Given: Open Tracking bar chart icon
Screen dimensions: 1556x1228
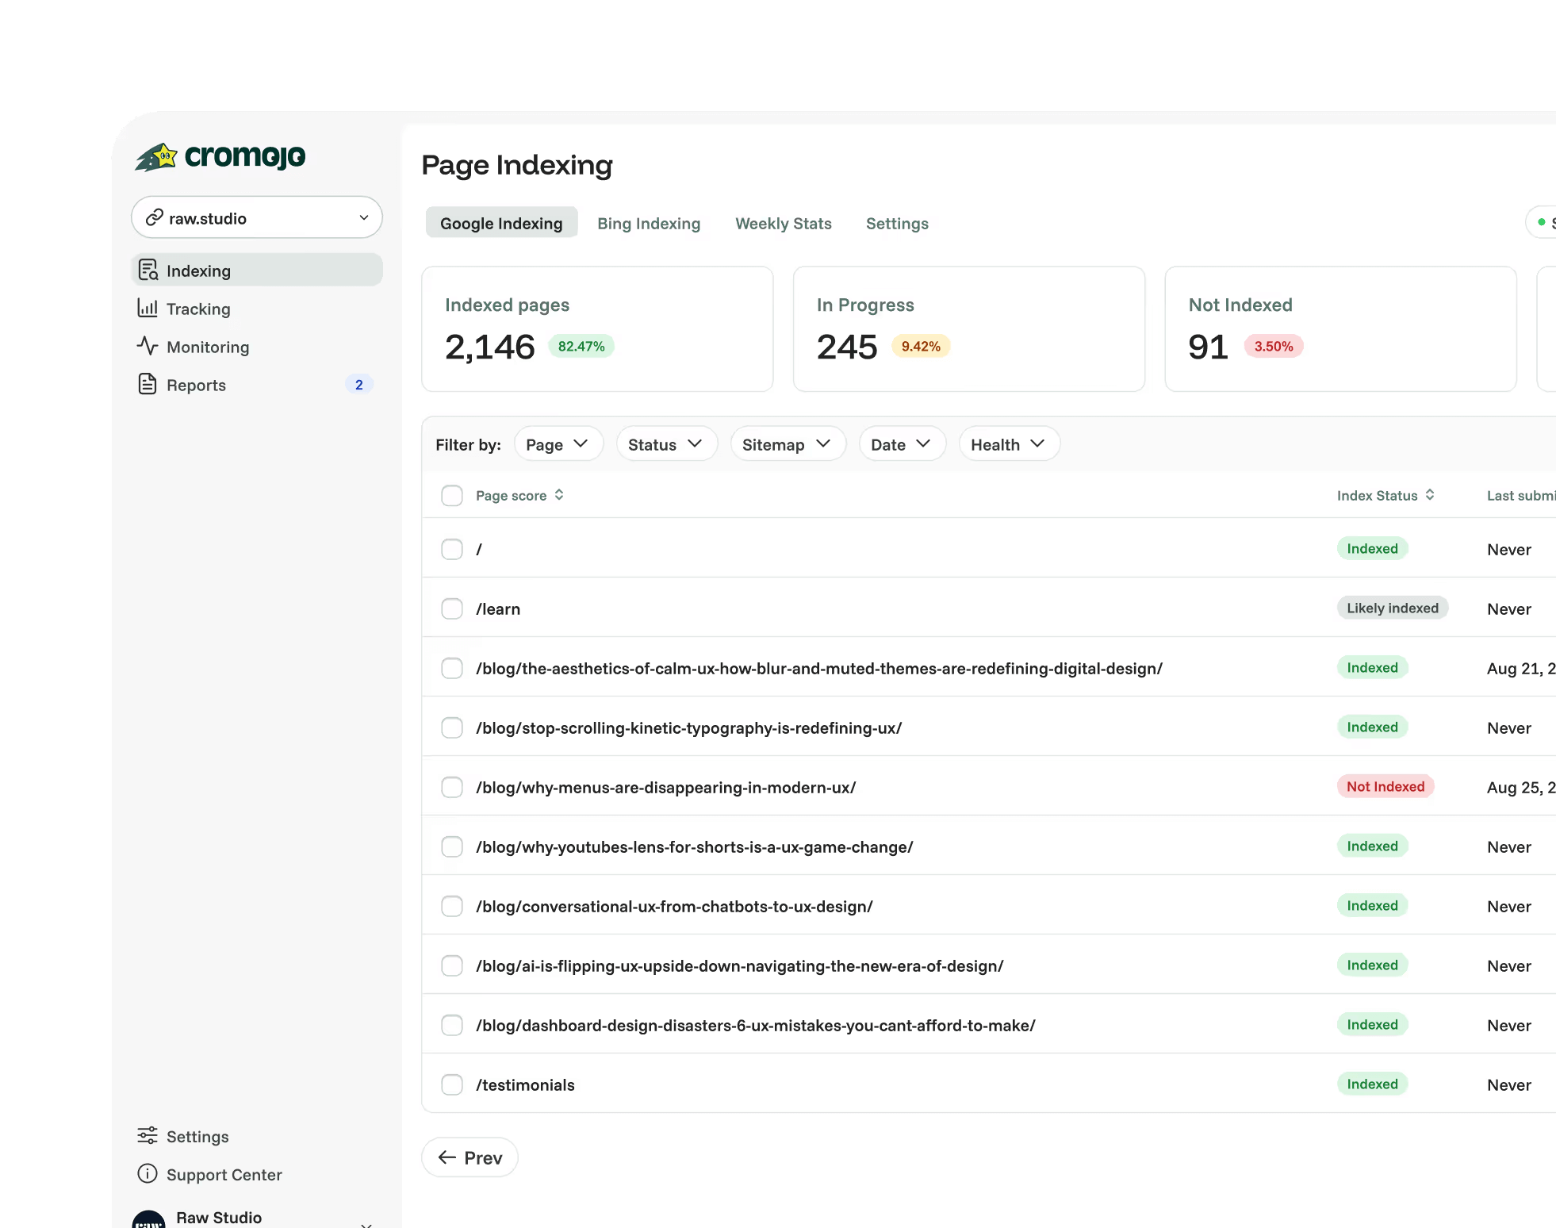Looking at the screenshot, I should [148, 308].
